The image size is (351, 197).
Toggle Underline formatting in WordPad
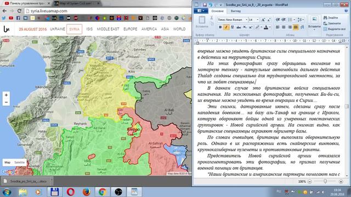pos(233,27)
